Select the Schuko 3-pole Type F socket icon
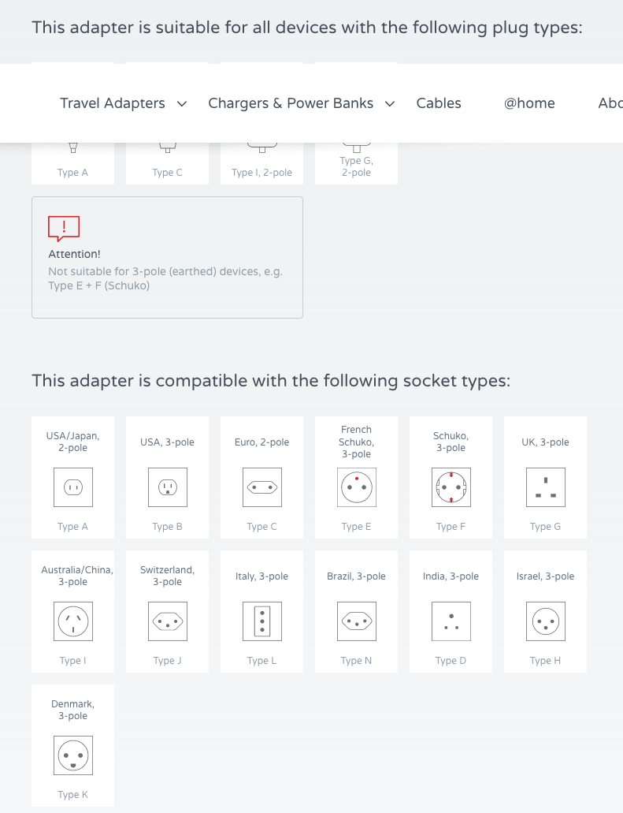623x813 pixels. point(451,487)
